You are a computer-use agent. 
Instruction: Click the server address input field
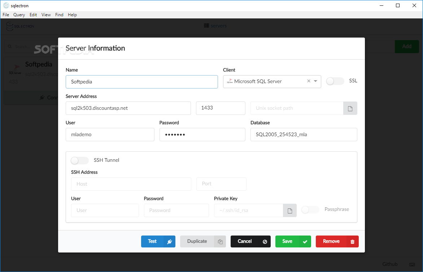128,108
